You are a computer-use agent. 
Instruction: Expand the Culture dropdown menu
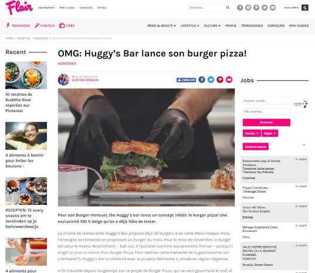pos(212,26)
